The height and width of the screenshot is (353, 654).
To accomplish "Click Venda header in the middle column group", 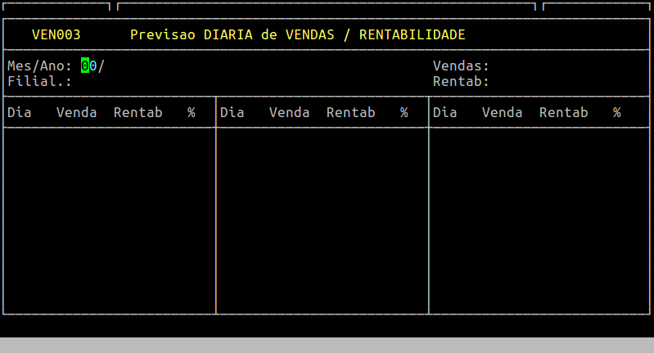I will (289, 113).
